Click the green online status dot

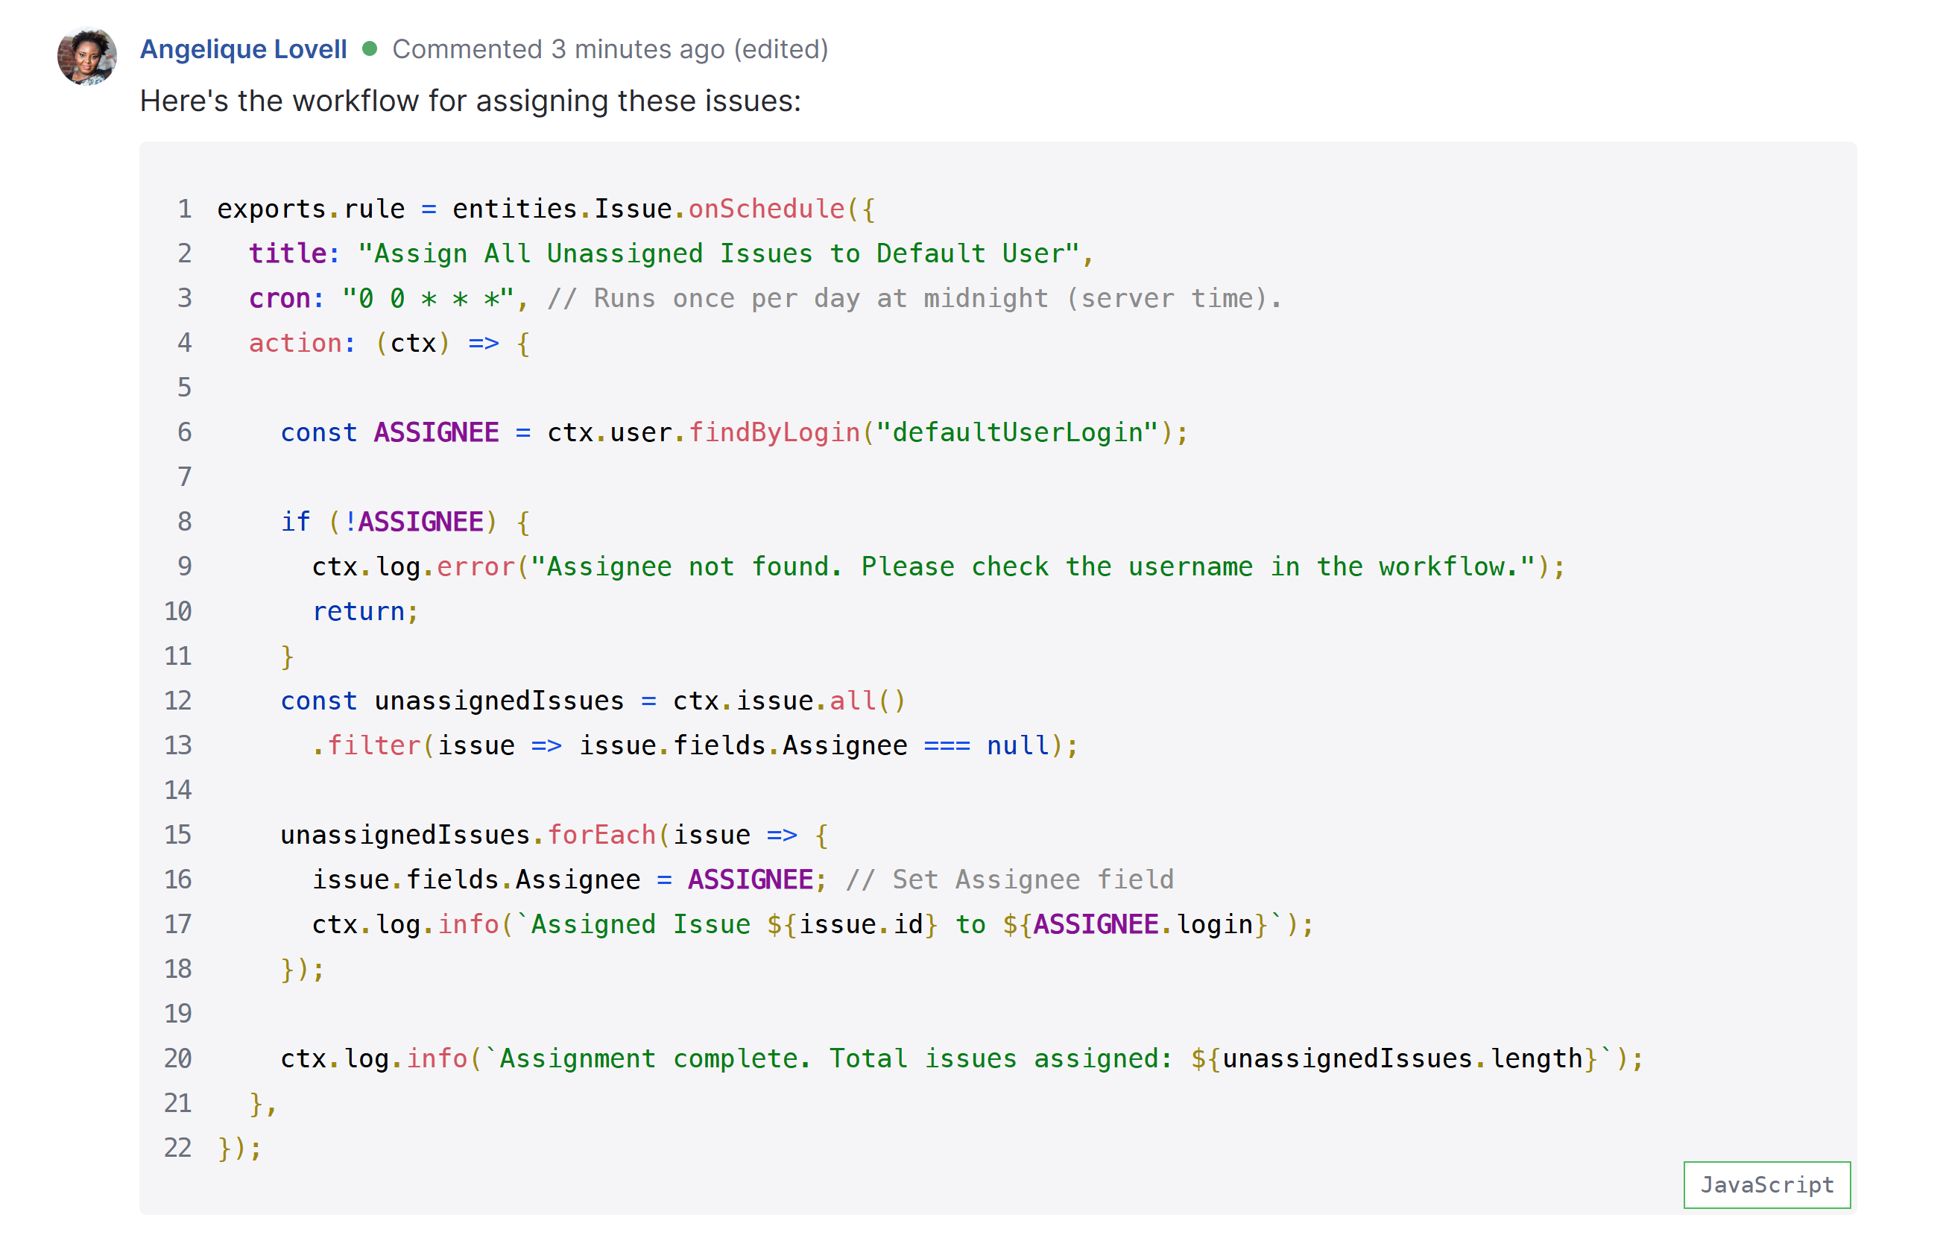pos(370,49)
